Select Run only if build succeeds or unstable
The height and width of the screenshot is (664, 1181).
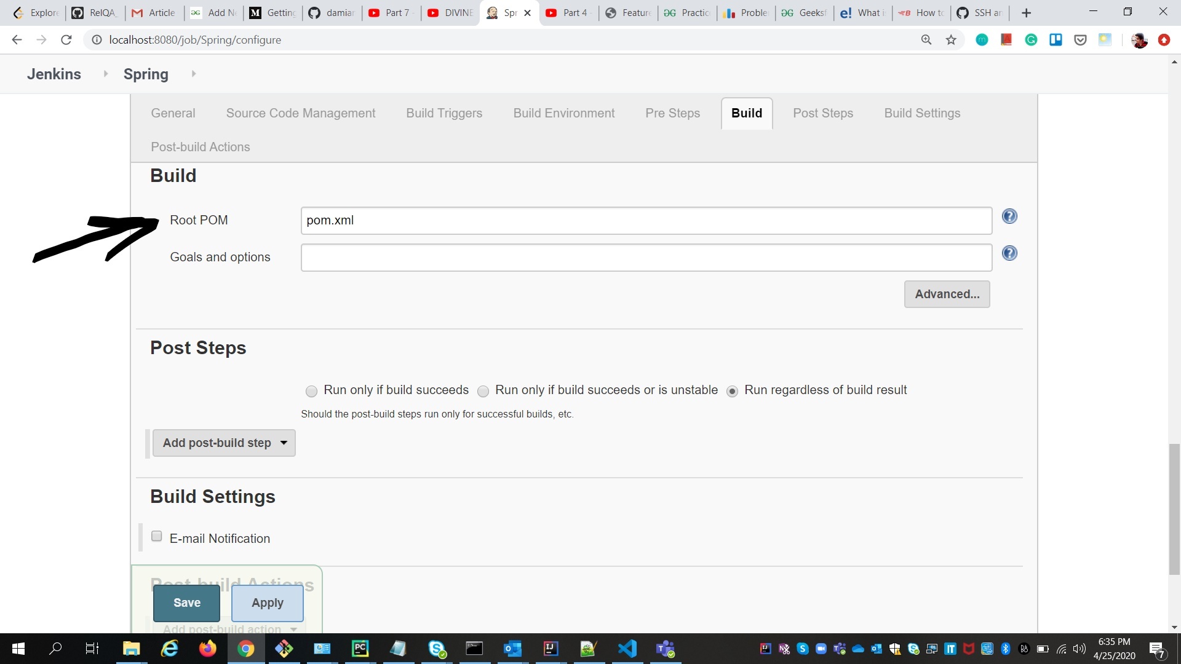483,391
